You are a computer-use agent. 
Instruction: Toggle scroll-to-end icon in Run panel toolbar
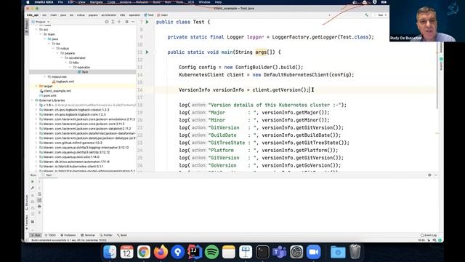(39, 200)
